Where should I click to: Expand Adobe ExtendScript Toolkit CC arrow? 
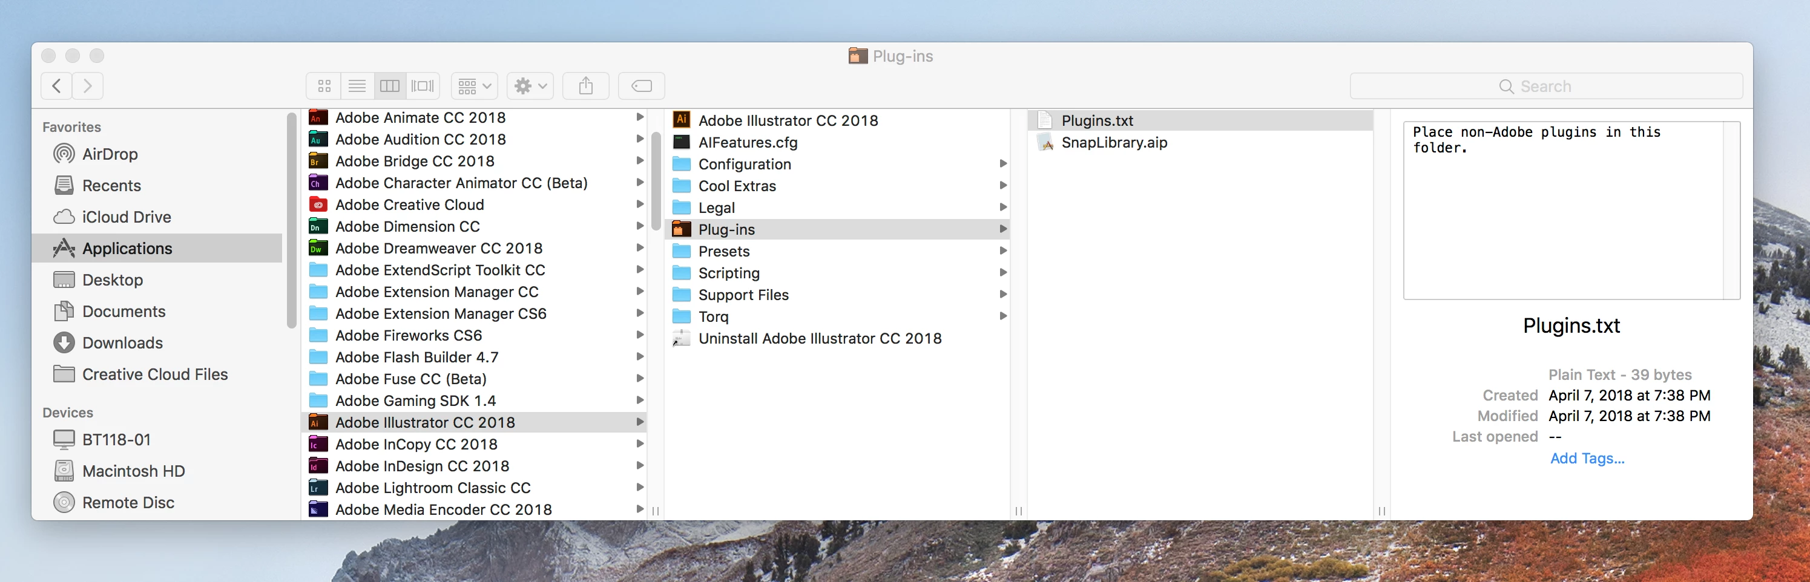click(x=639, y=270)
